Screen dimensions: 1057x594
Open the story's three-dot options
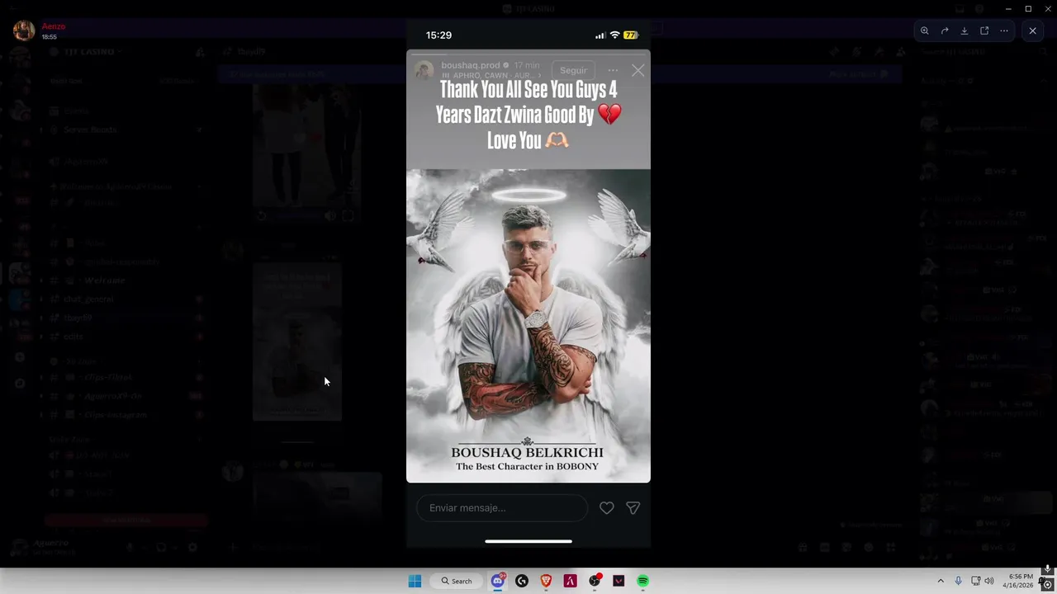click(x=613, y=70)
